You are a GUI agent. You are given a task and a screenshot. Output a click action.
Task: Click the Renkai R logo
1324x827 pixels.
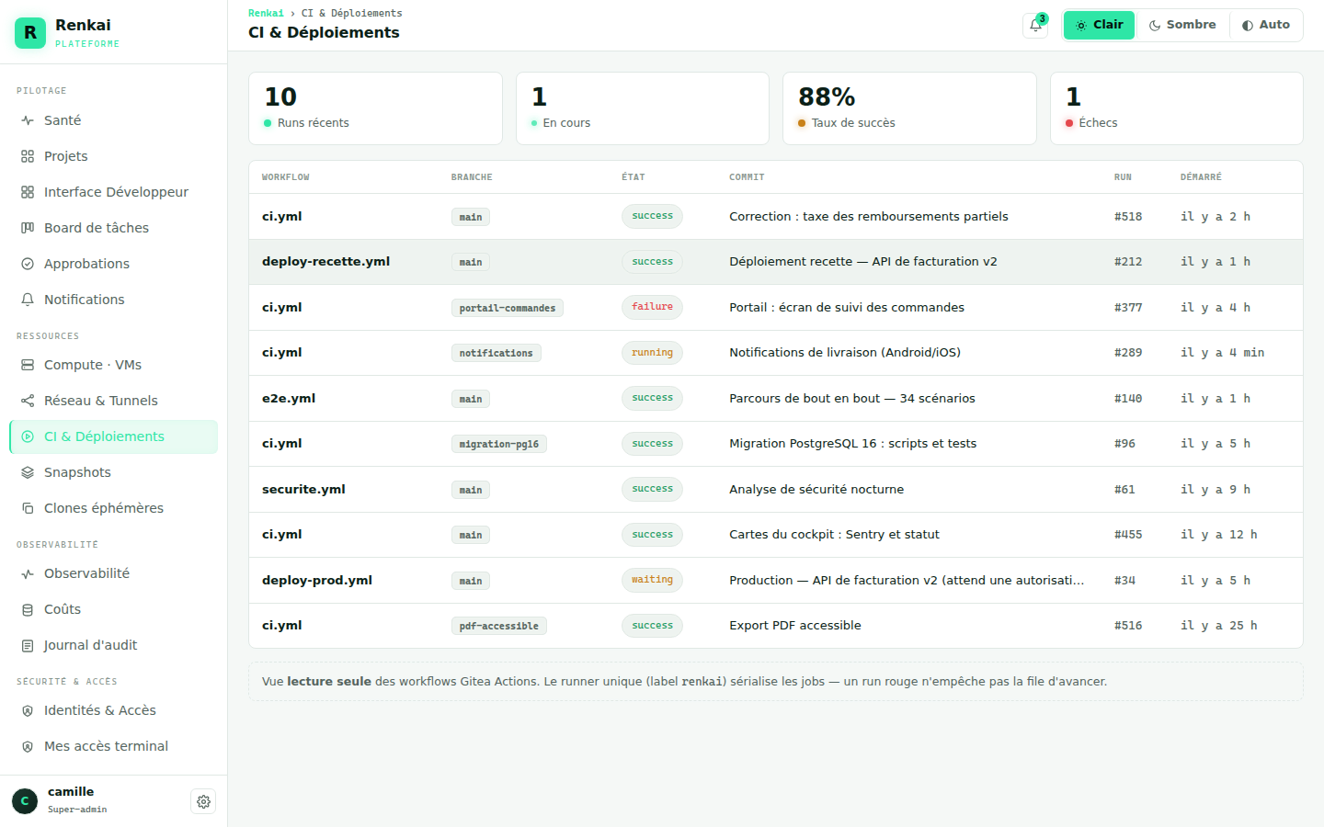coord(30,33)
